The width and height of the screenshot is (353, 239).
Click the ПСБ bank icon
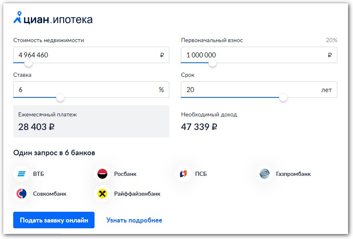(183, 174)
